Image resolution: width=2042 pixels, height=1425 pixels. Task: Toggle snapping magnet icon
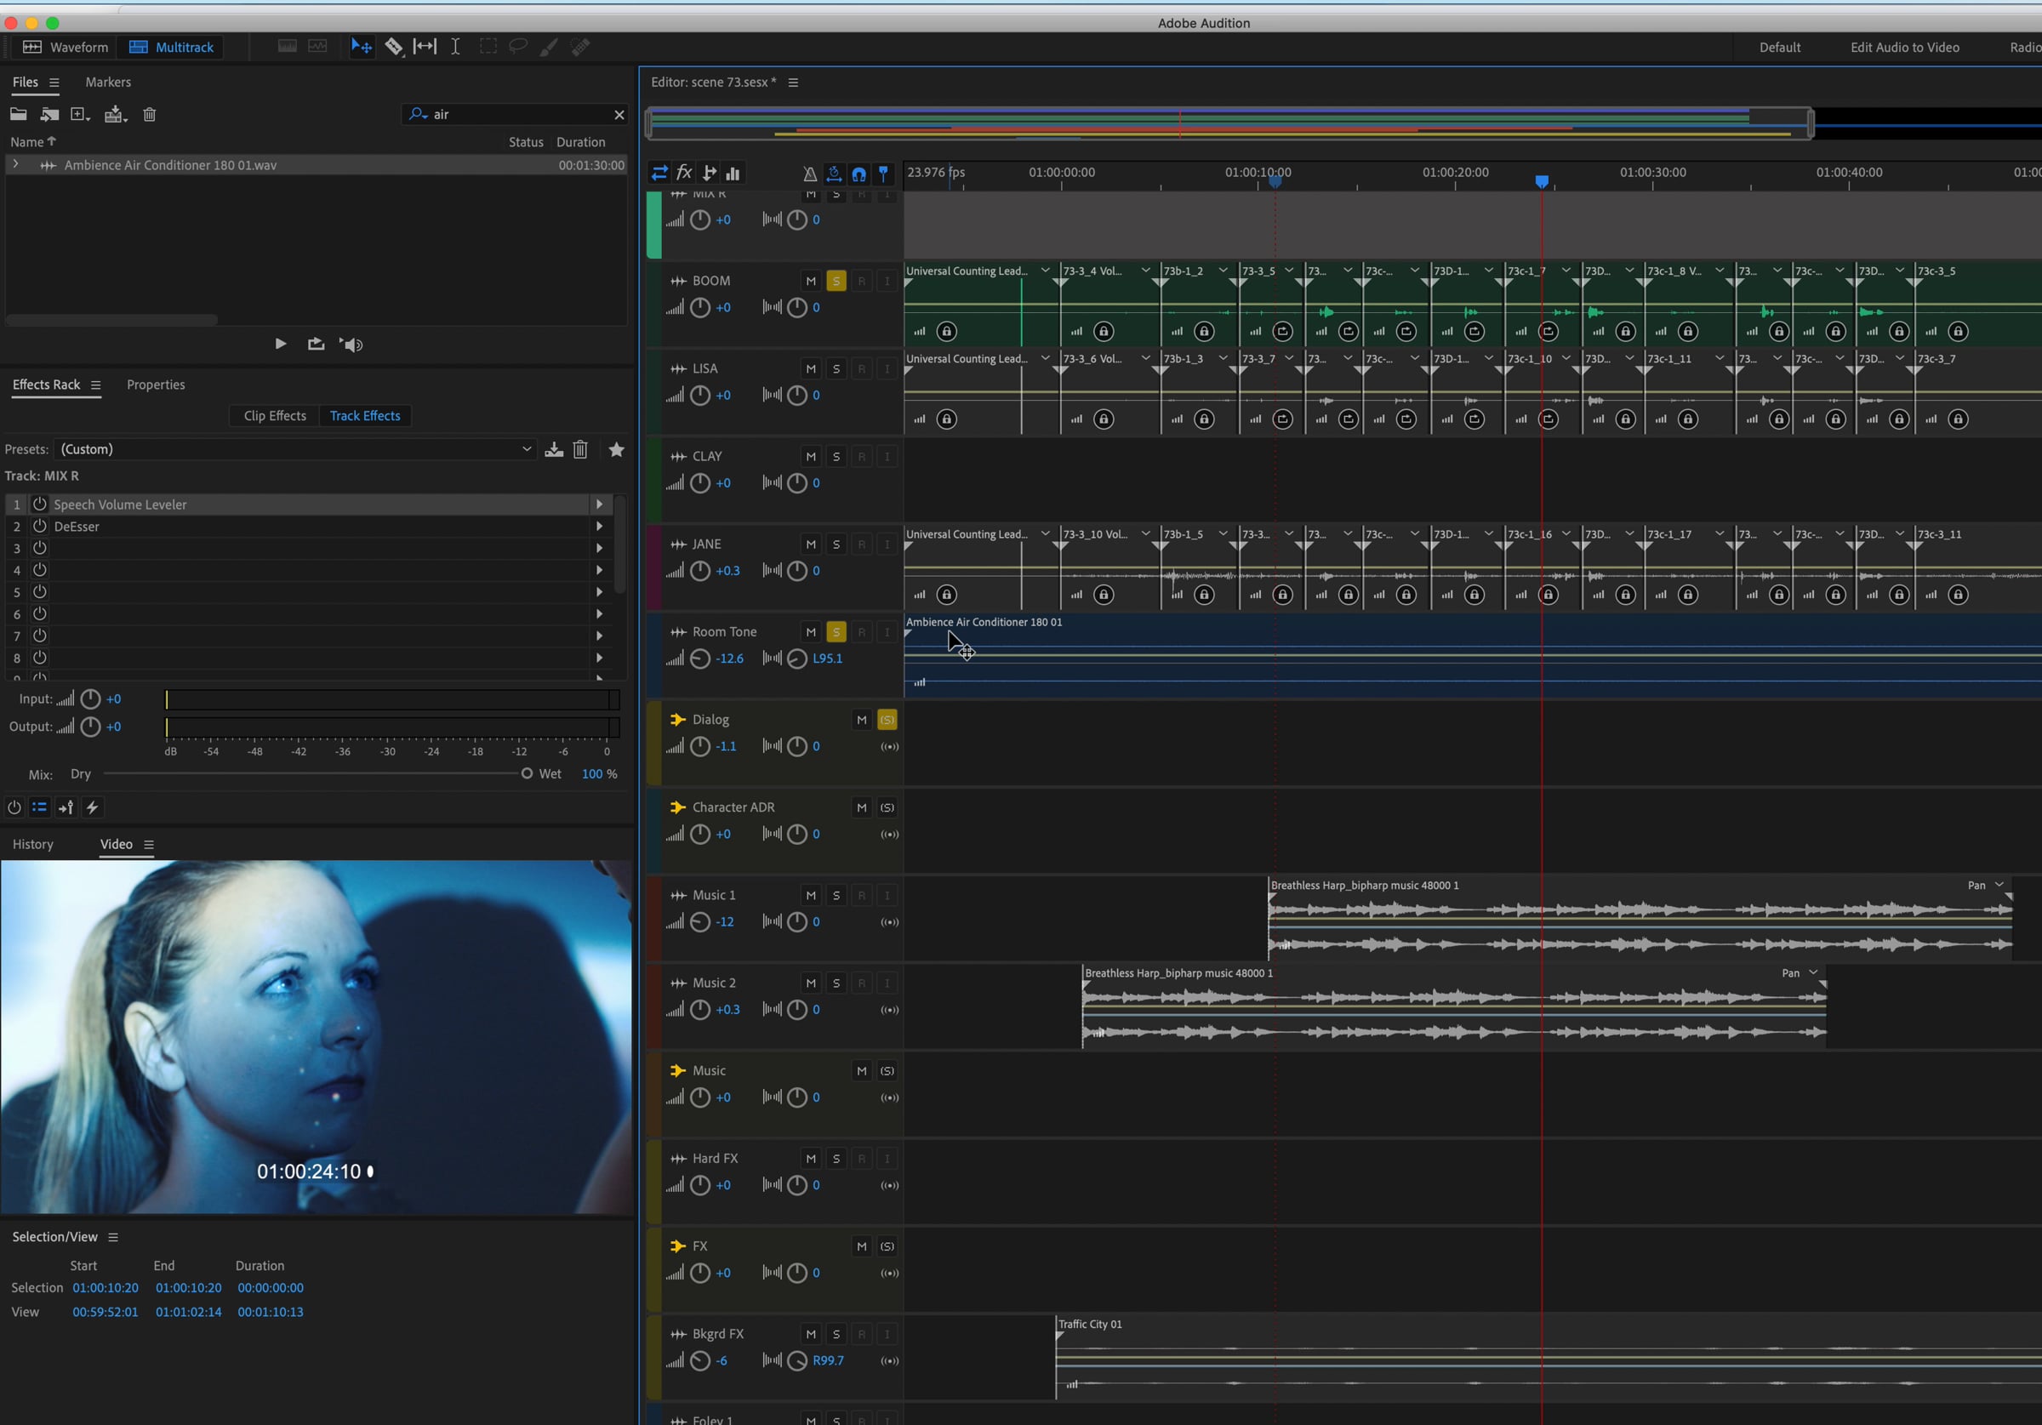tap(859, 174)
